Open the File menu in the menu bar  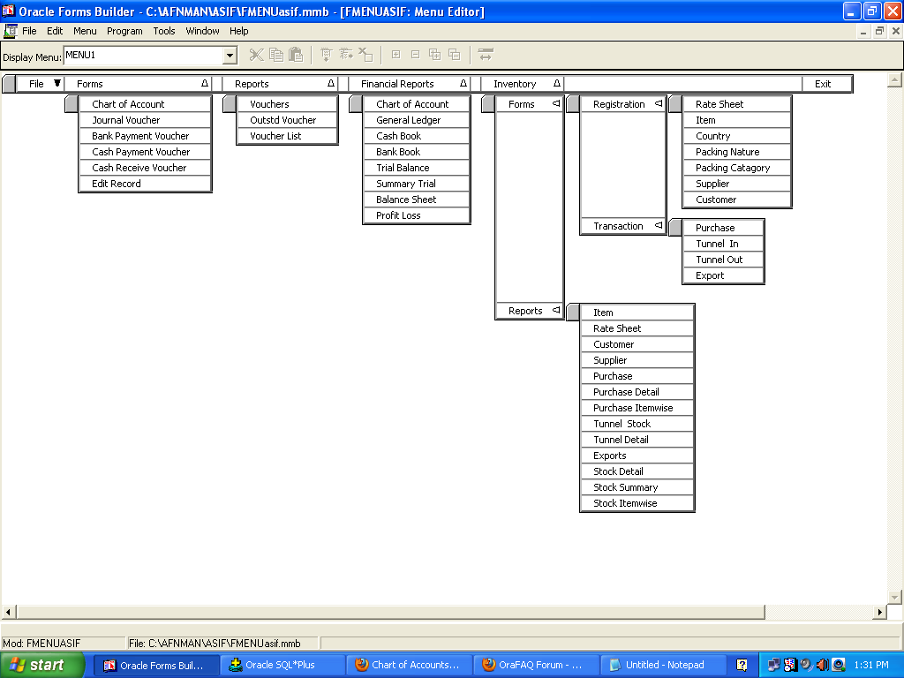pyautogui.click(x=29, y=31)
